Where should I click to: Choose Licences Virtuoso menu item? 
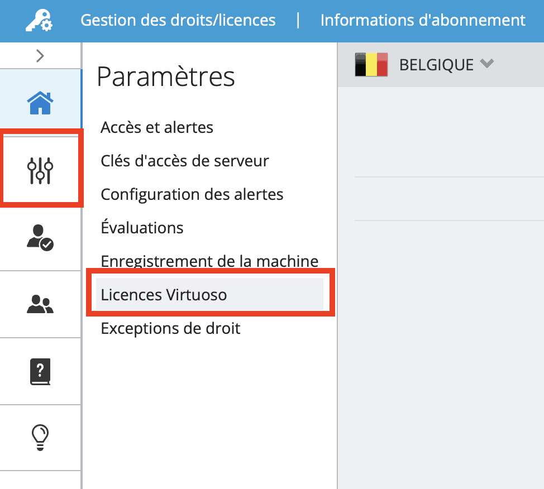point(209,294)
